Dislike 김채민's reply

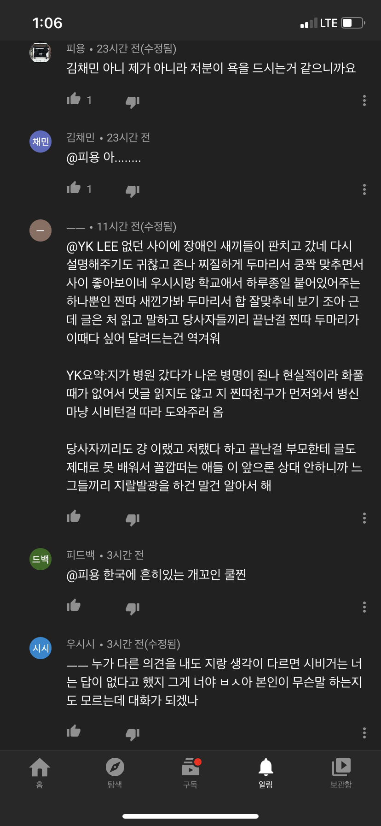click(133, 191)
